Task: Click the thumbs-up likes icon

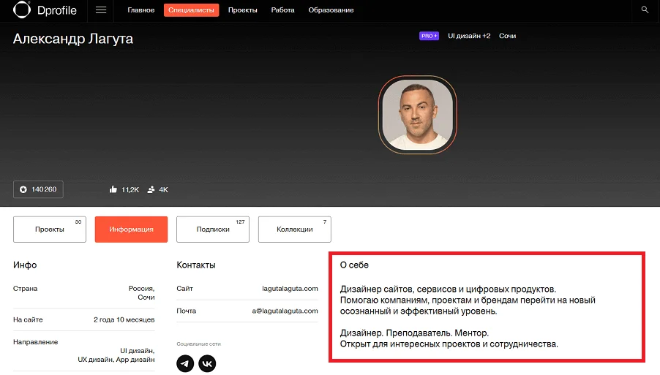Action: (113, 189)
